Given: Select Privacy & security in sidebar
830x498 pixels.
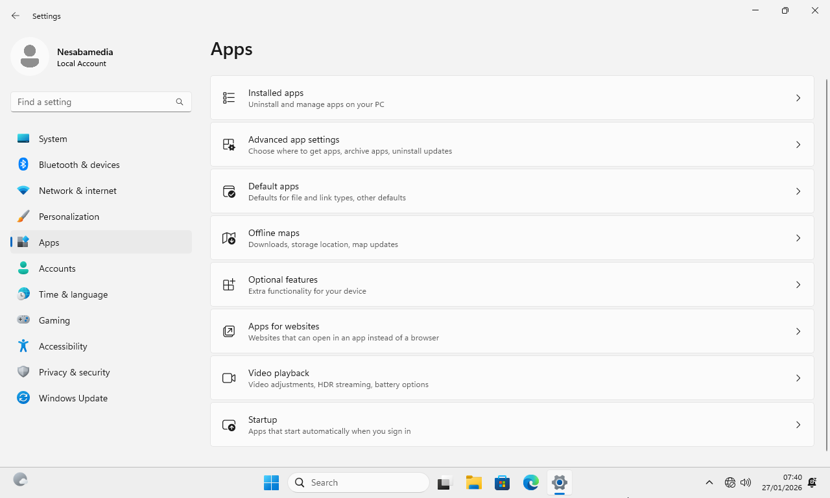Looking at the screenshot, I should coord(74,372).
